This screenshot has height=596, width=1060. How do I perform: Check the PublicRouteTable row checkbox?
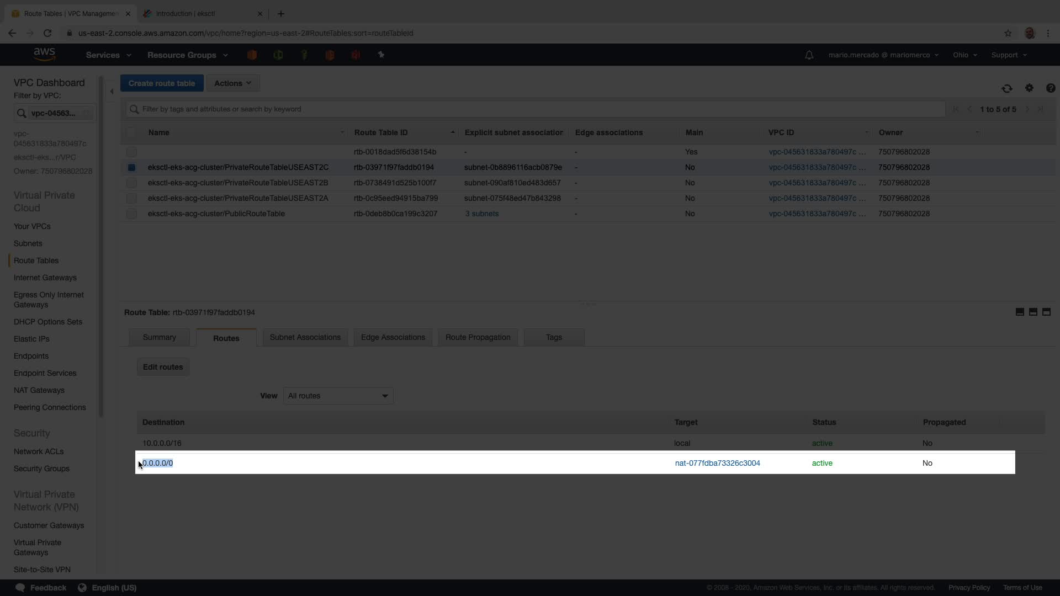[131, 214]
